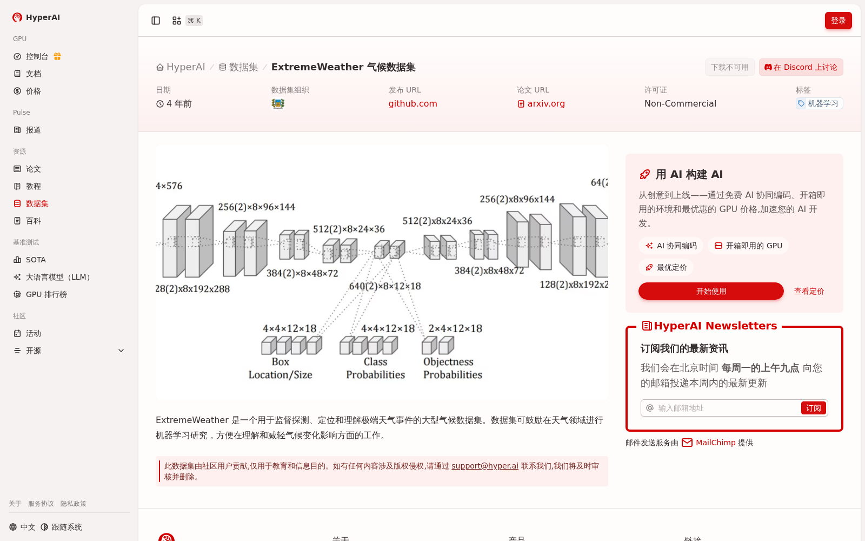Image resolution: width=865 pixels, height=541 pixels.
Task: Go to HyperAI home breadcrumb
Action: (181, 67)
